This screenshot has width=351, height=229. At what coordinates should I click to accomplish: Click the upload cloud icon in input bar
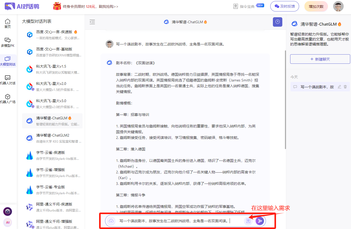point(111,221)
